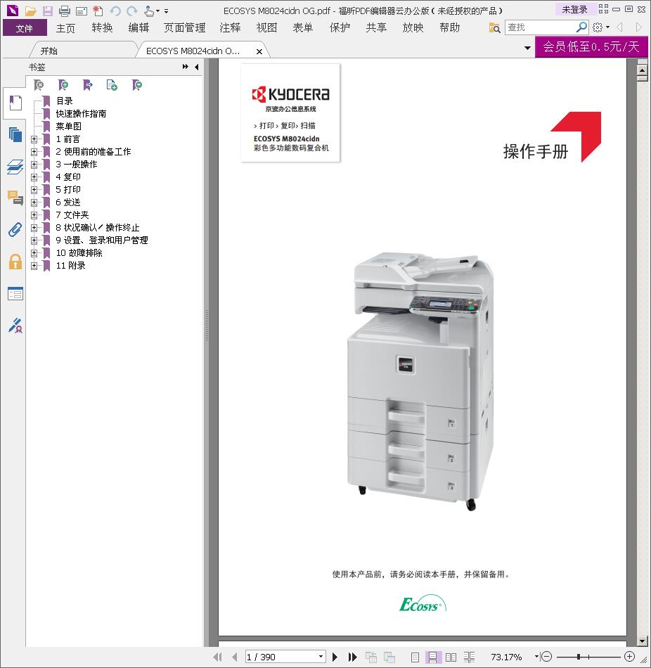Click the zoom in plus button
The image size is (651, 668).
[630, 657]
